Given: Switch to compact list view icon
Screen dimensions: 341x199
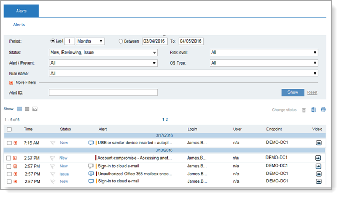Looking at the screenshot, I should 27,109.
